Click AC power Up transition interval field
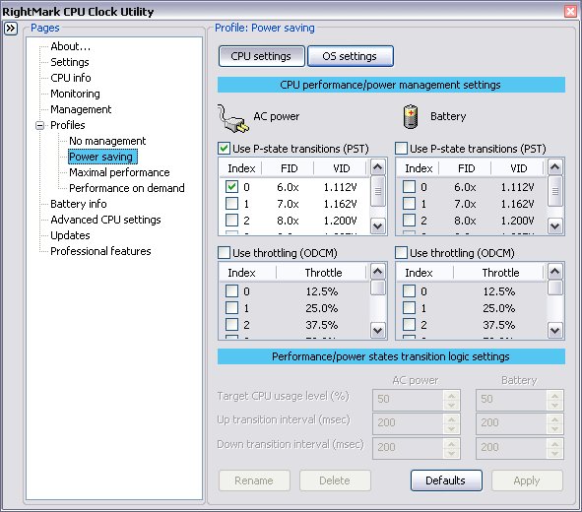 pos(409,423)
